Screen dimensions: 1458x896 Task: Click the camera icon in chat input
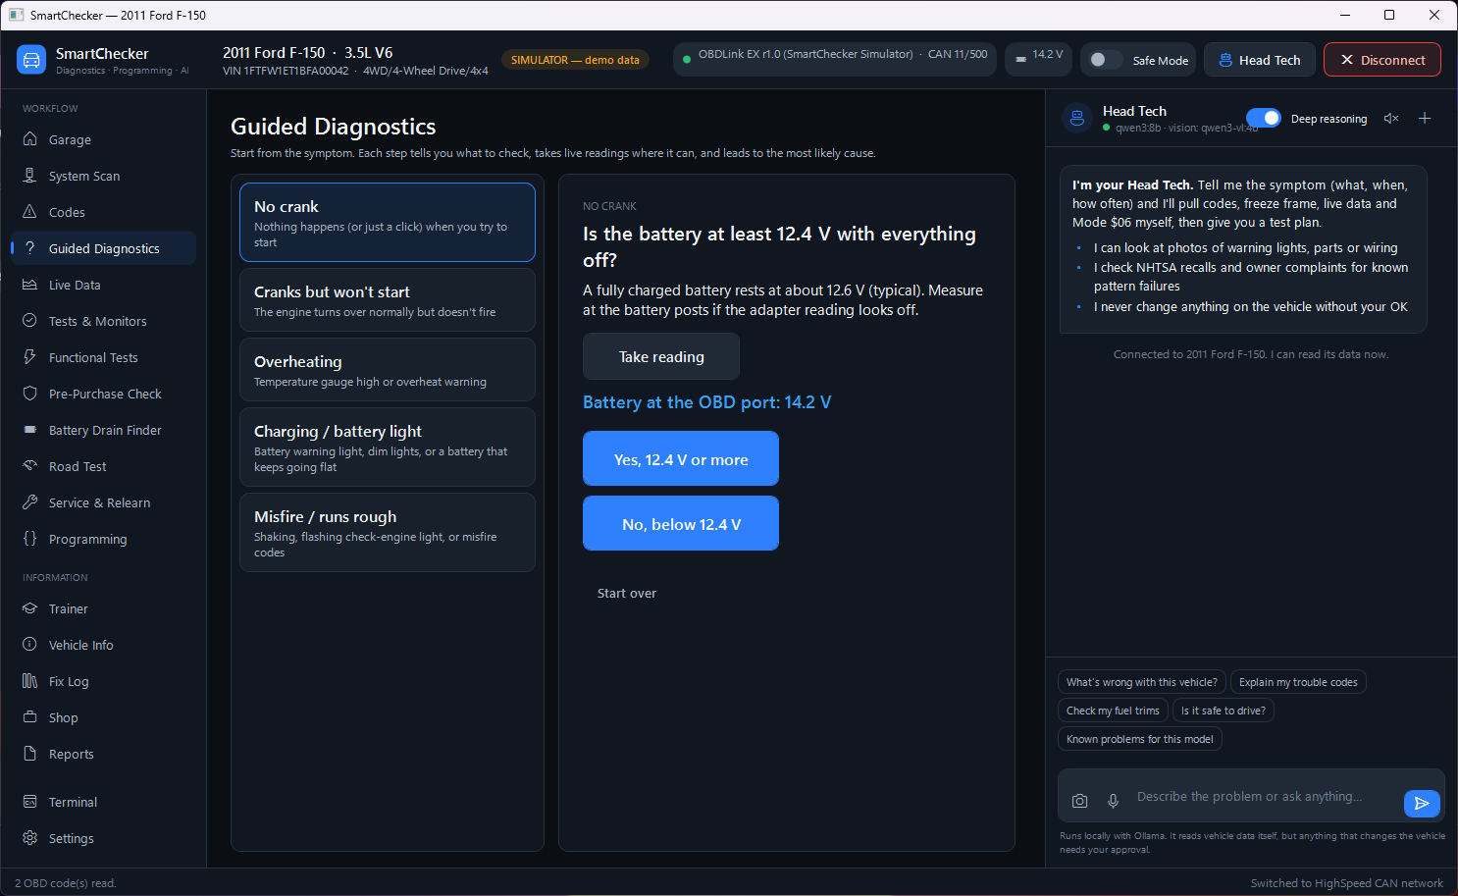click(x=1079, y=801)
